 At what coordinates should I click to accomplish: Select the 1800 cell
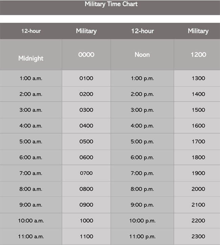pyautogui.click(x=198, y=157)
